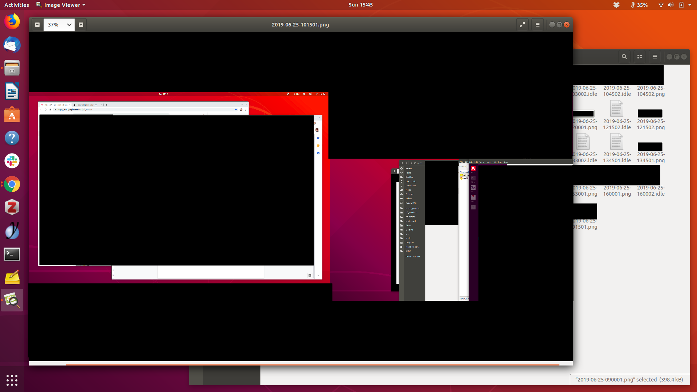Open the file manager options menu
Image resolution: width=697 pixels, height=392 pixels.
[x=655, y=57]
